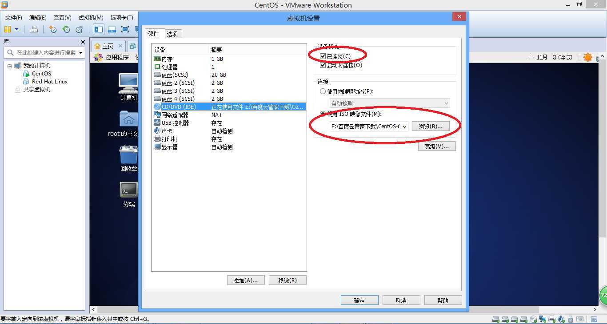This screenshot has height=324, width=607.
Task: Click the 摘要 column header
Action: click(x=258, y=50)
